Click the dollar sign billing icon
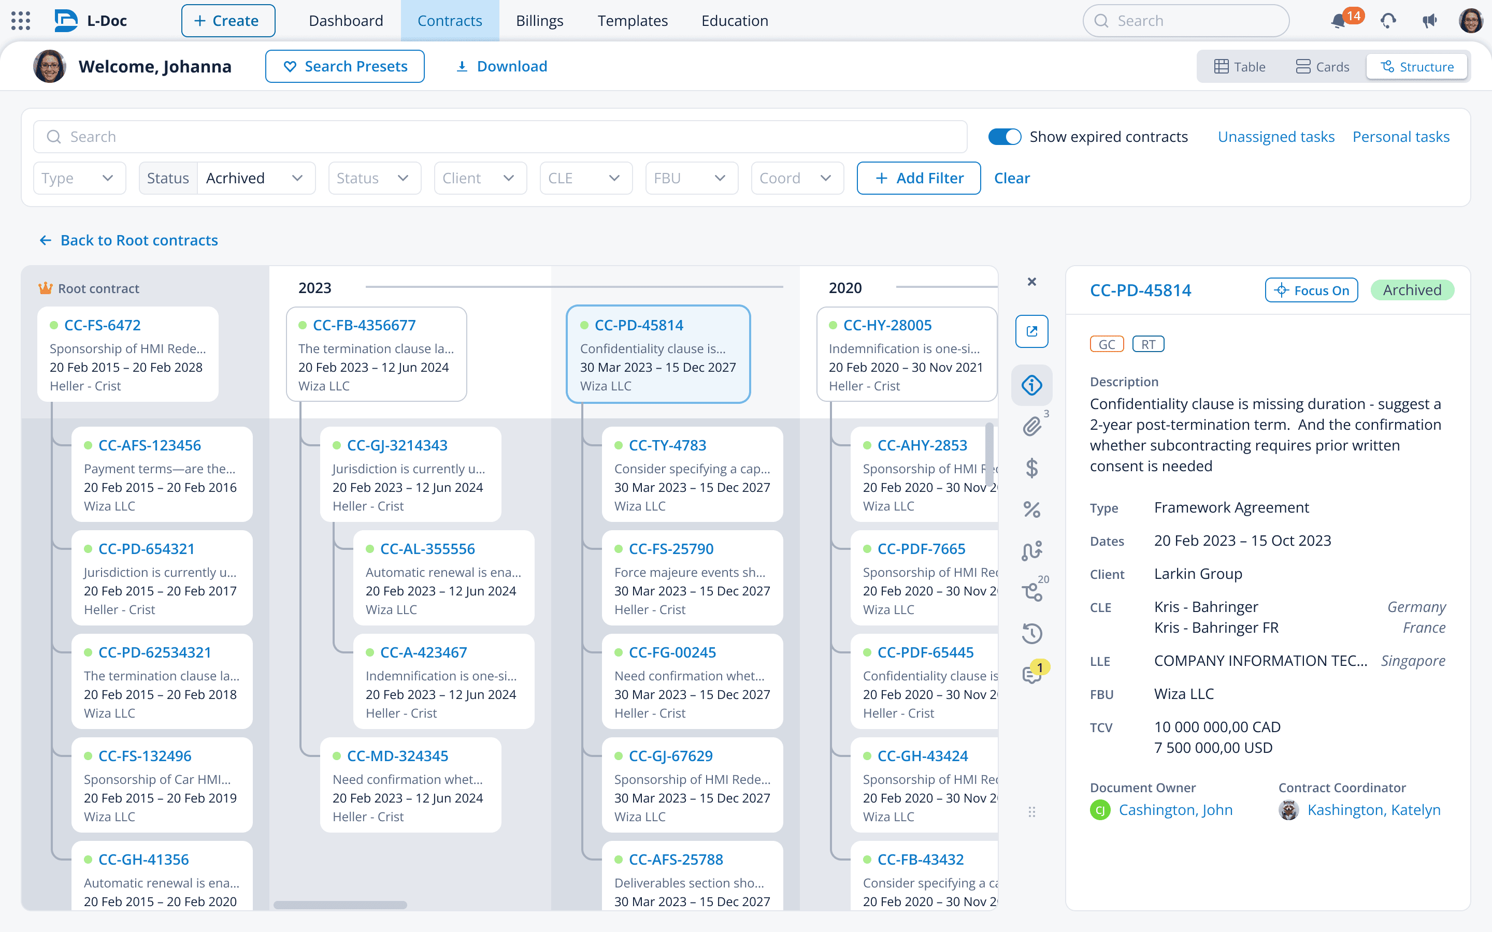The image size is (1492, 932). 1031,469
